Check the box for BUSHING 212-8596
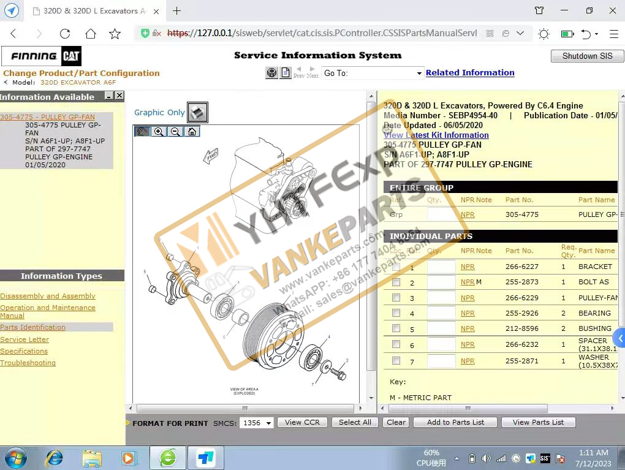The width and height of the screenshot is (625, 470). 396,328
